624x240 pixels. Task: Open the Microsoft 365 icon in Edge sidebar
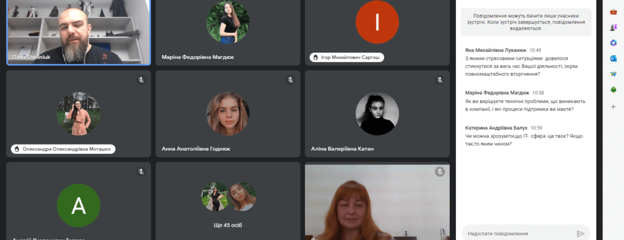click(x=613, y=43)
